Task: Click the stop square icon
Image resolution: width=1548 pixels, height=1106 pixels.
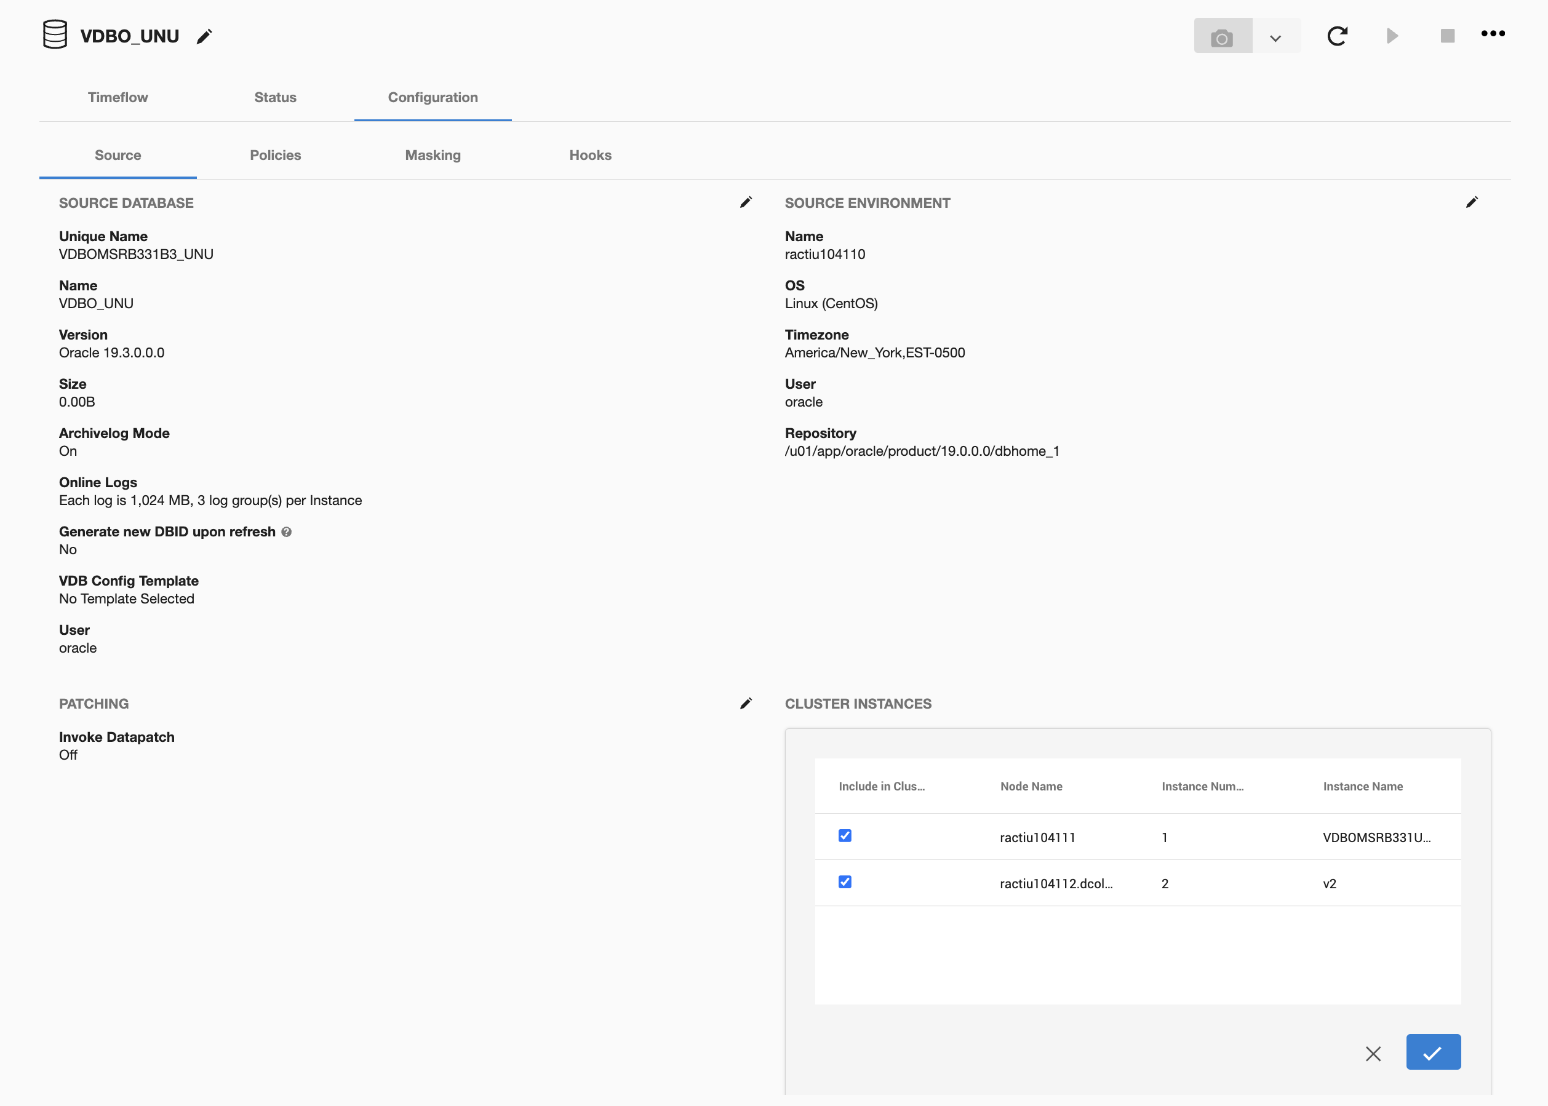Action: [x=1447, y=36]
